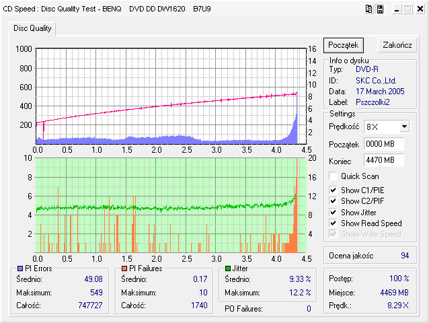Click the Ocena jakość label
Screen dimensions: 429x323
click(351, 256)
